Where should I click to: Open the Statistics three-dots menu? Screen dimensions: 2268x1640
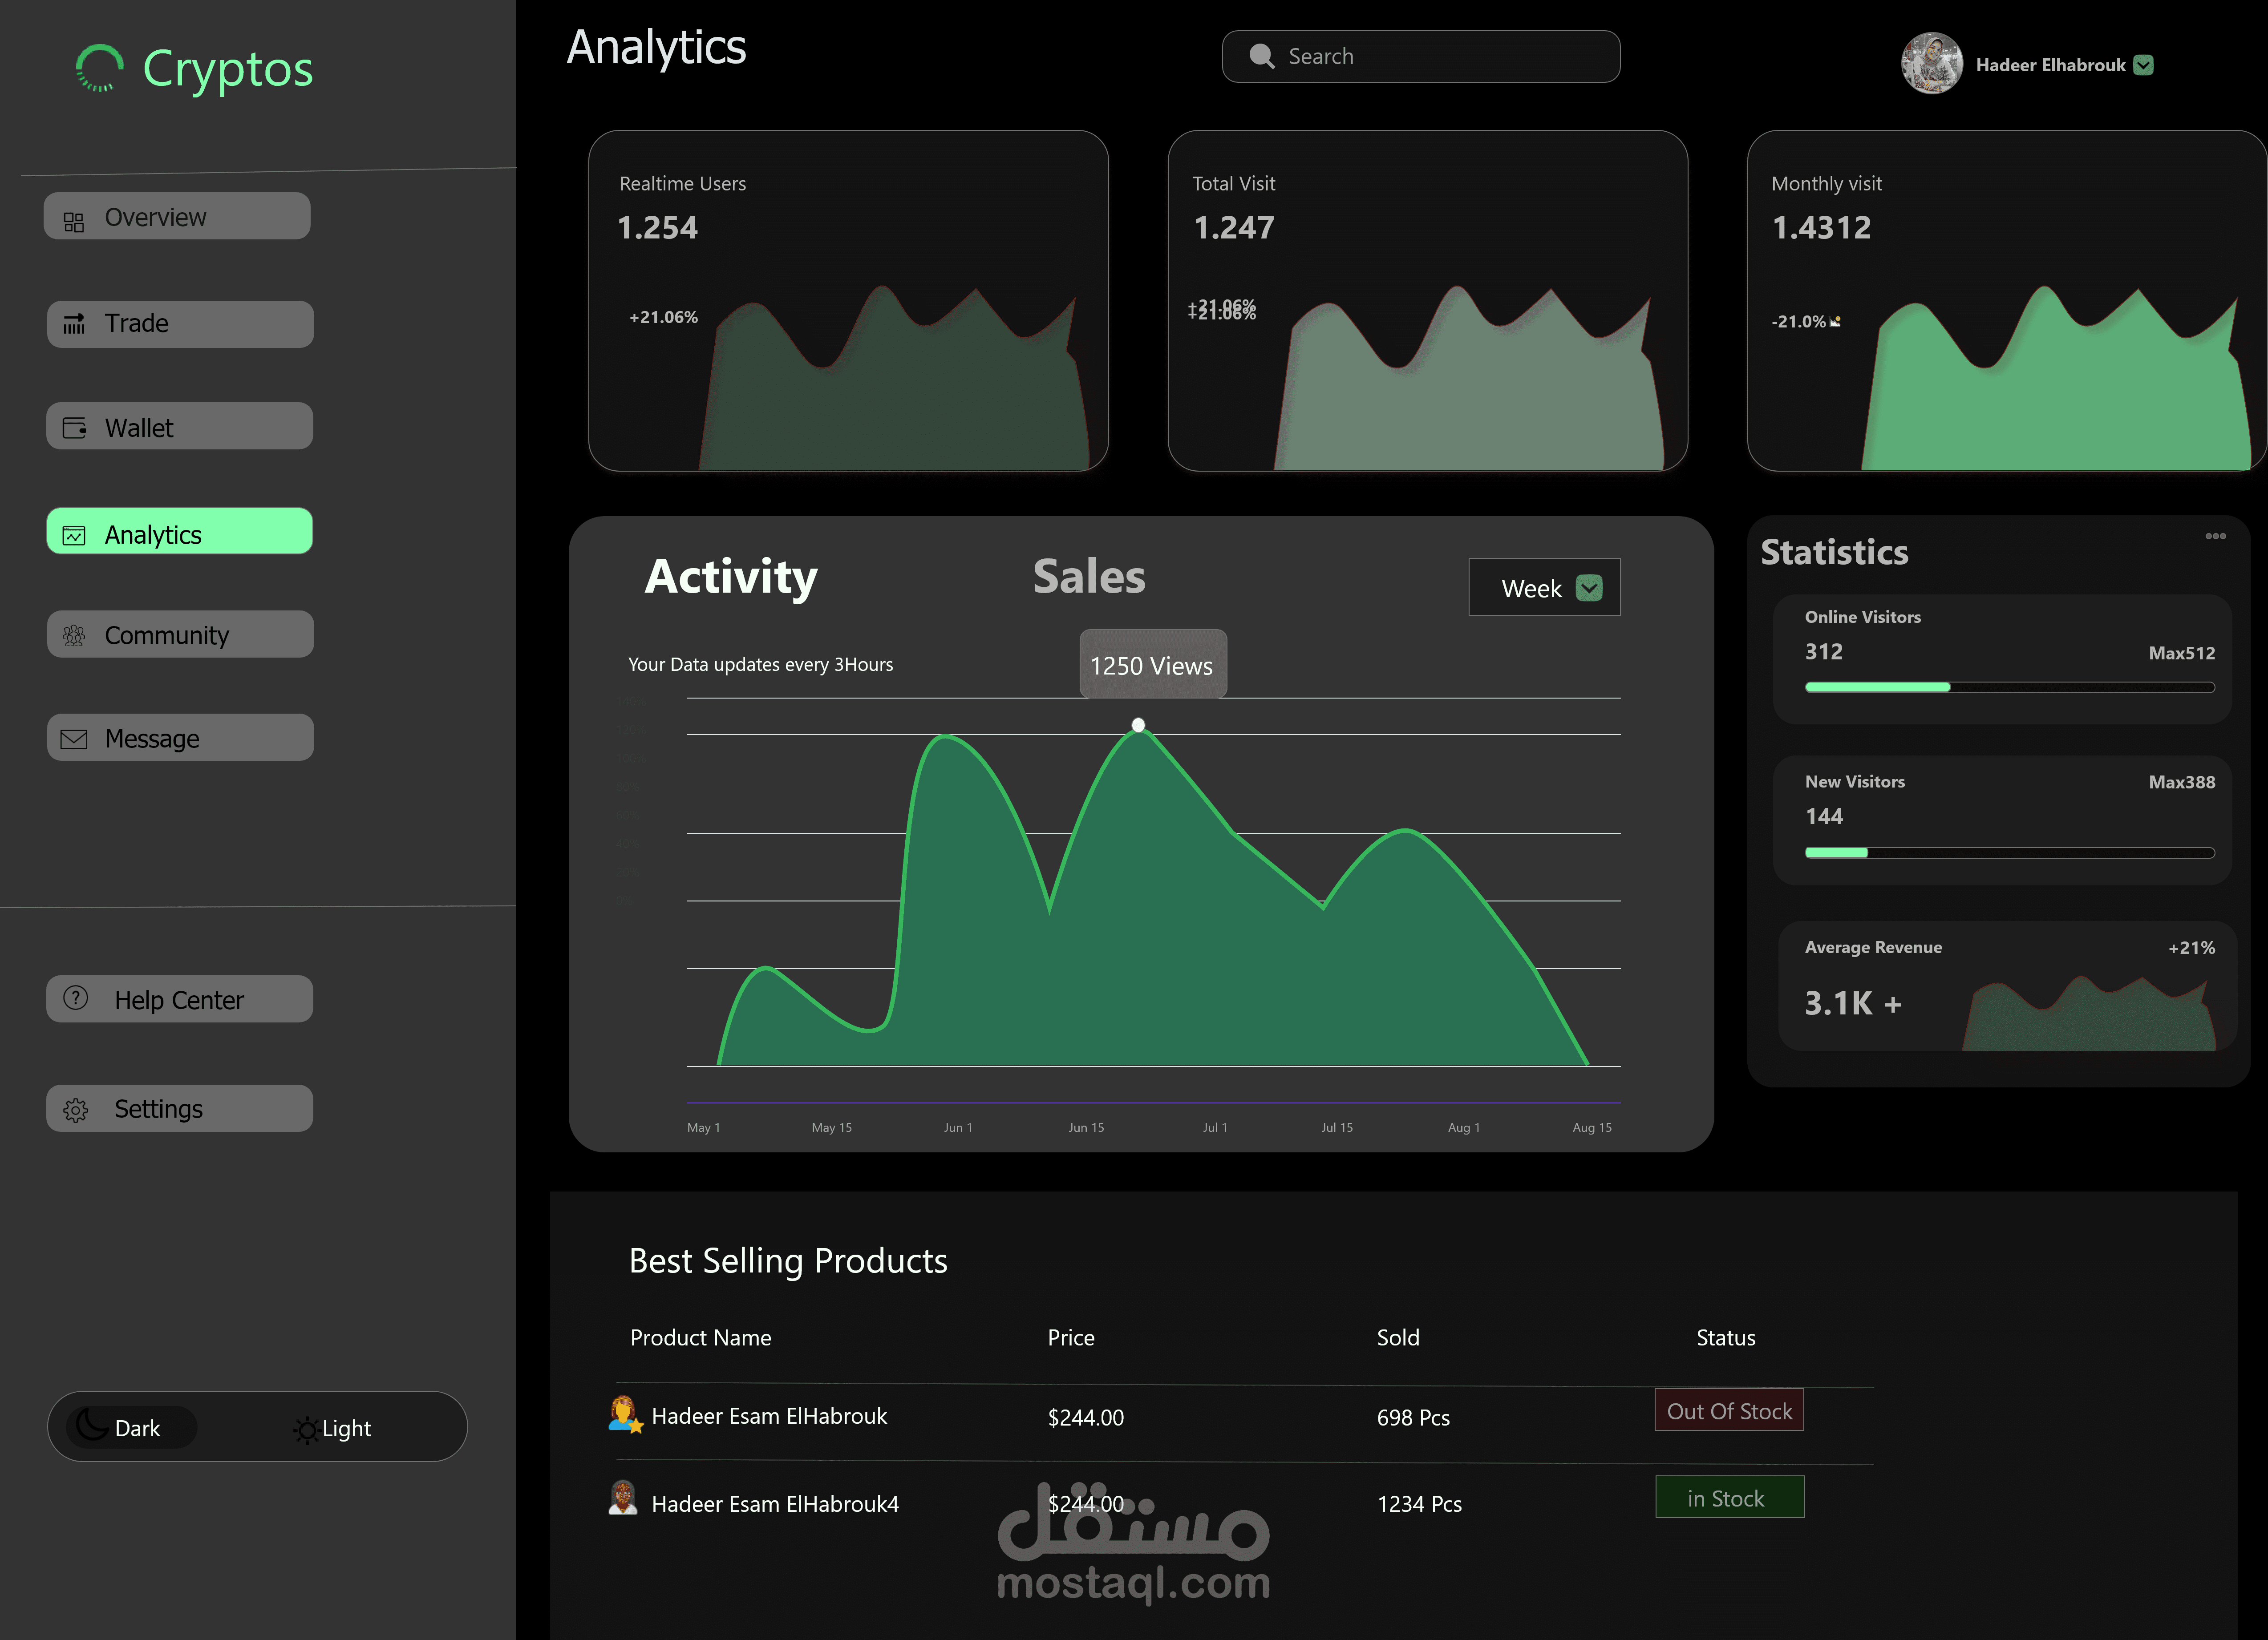click(x=2215, y=536)
